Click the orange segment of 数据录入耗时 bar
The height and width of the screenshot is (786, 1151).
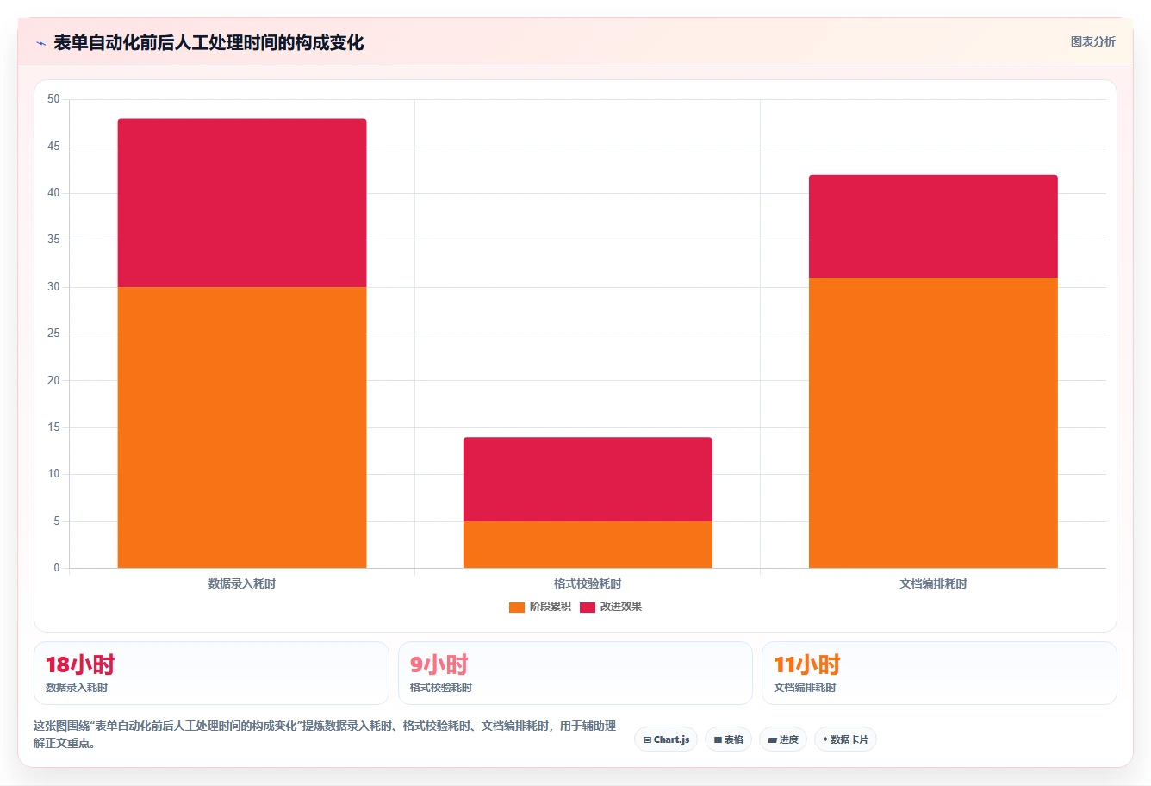242,427
